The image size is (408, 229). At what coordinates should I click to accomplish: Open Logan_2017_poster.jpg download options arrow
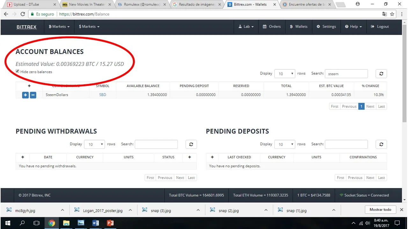(x=130, y=210)
